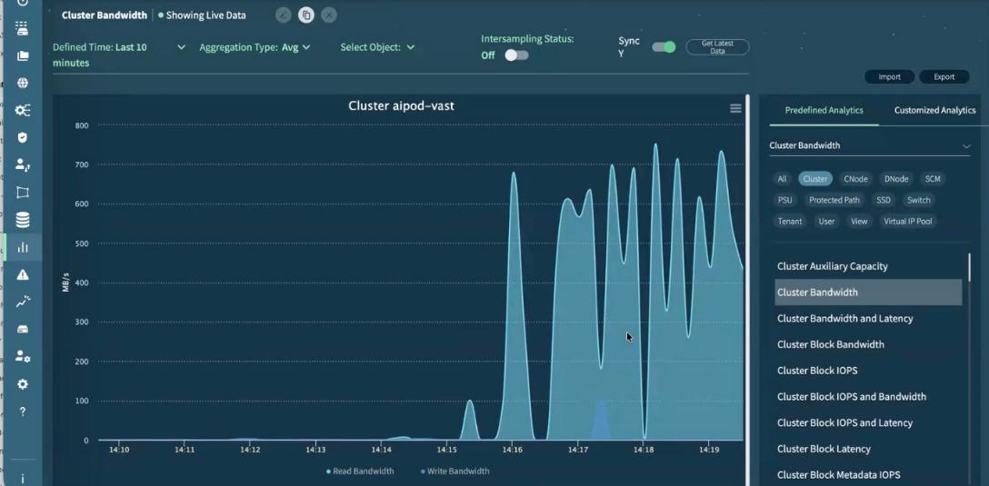
Task: Open the settings gear sidebar icon
Action: [x=23, y=384]
